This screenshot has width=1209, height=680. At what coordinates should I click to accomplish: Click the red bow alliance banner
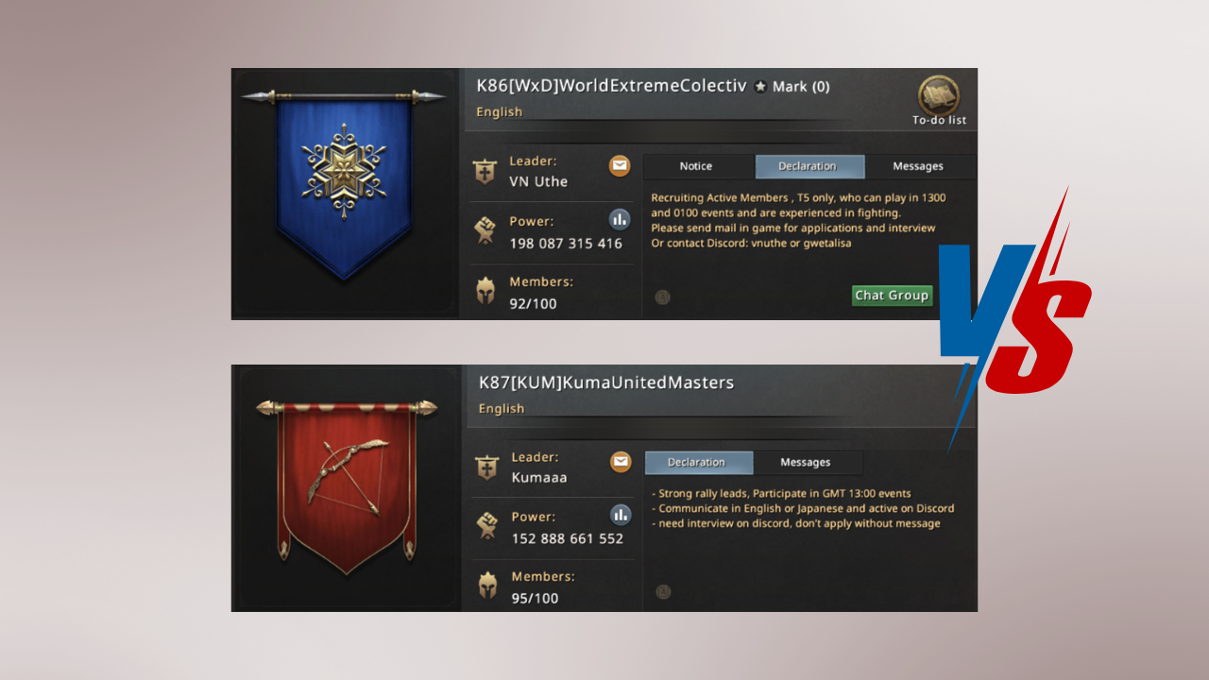coord(346,484)
